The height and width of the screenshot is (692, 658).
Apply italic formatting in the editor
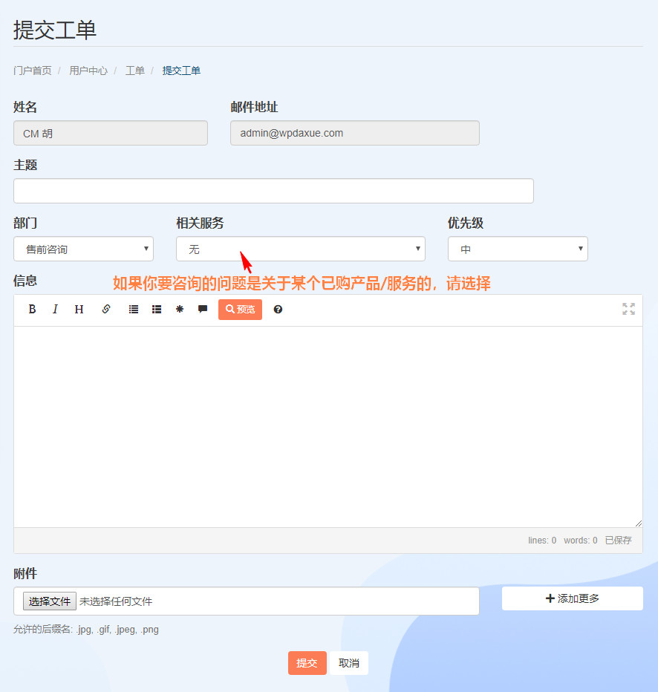(55, 310)
